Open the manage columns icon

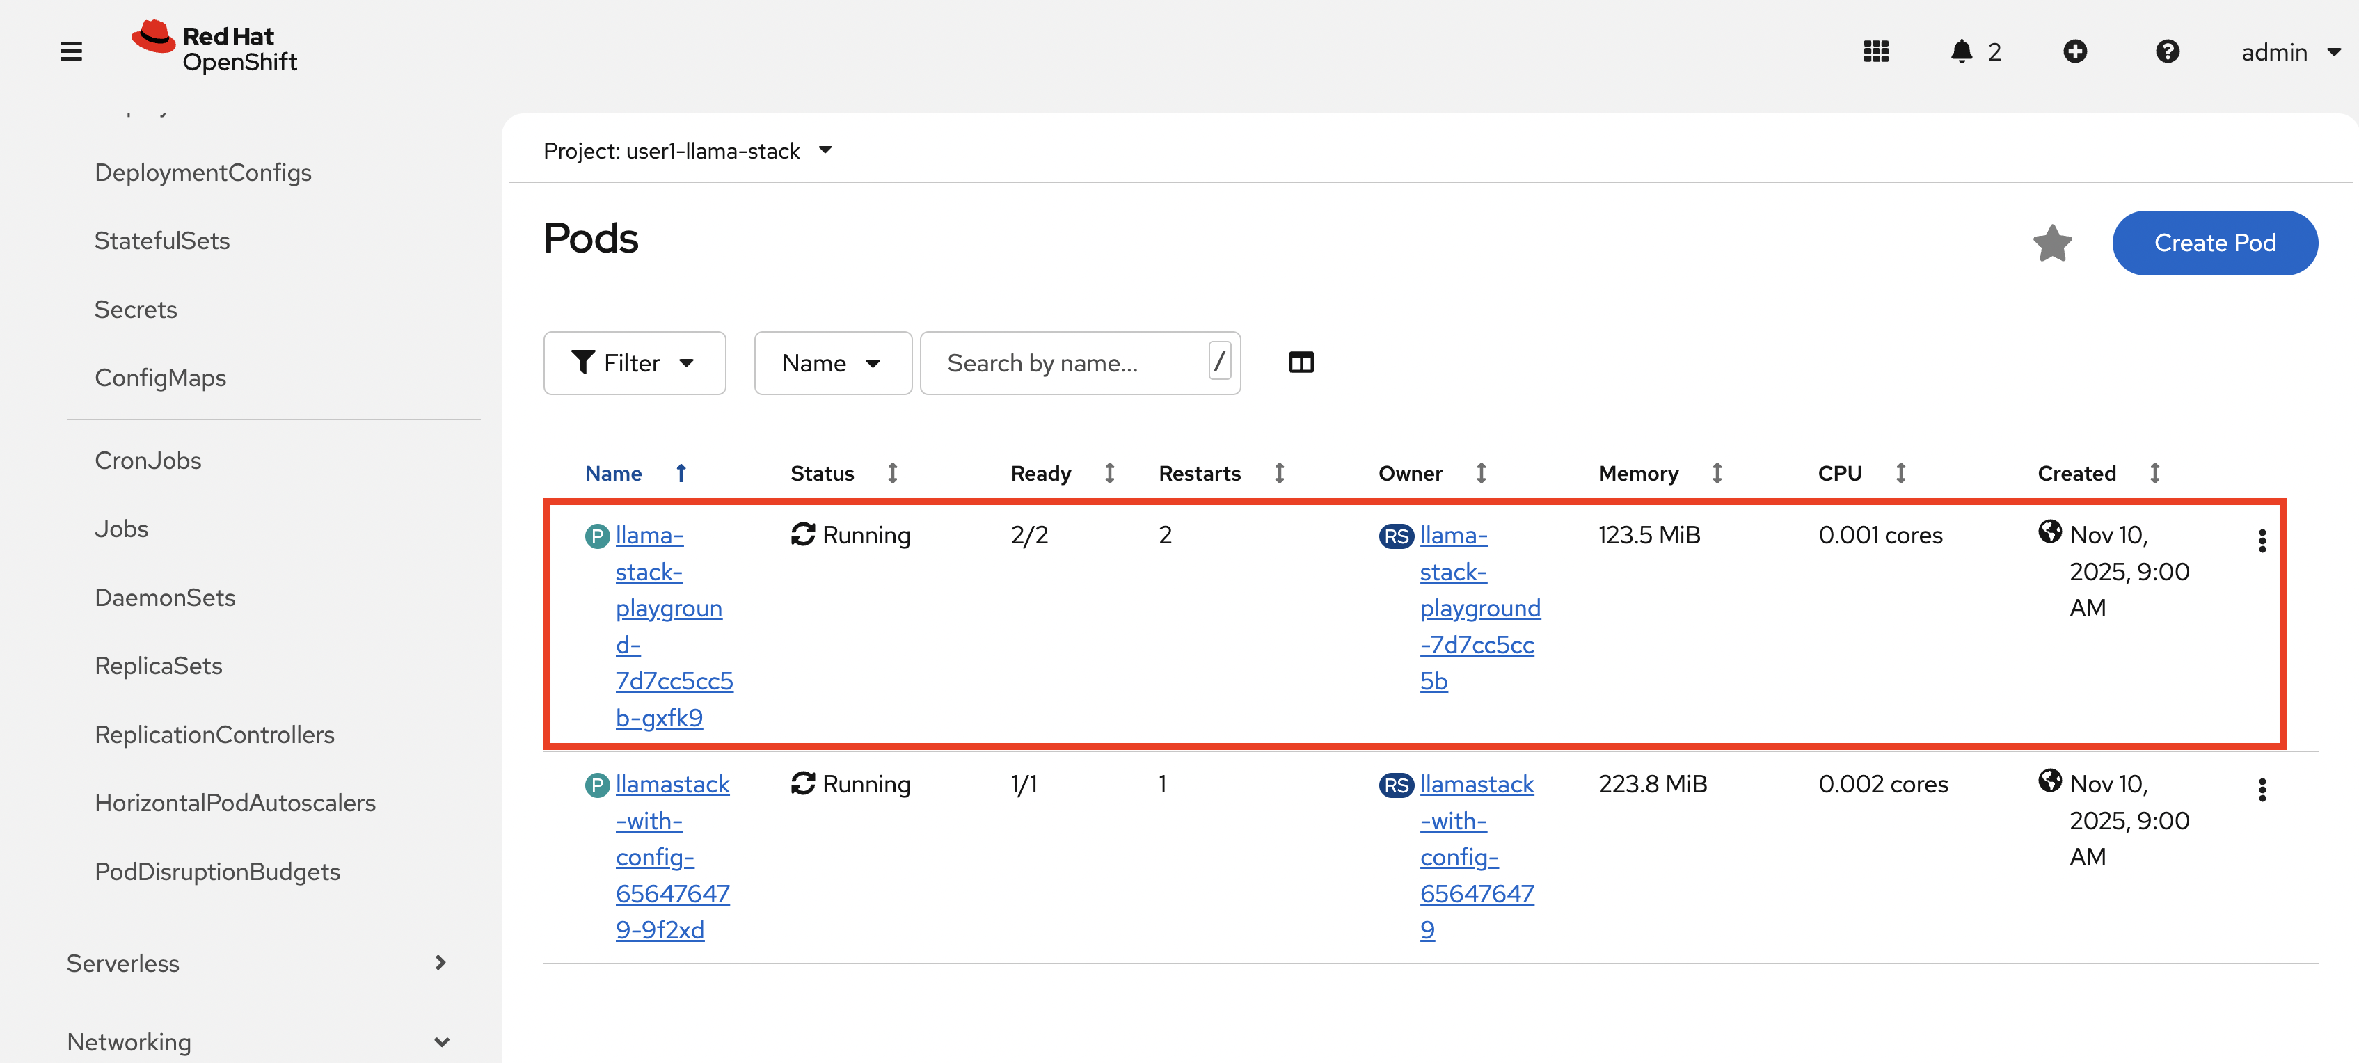[x=1301, y=362]
